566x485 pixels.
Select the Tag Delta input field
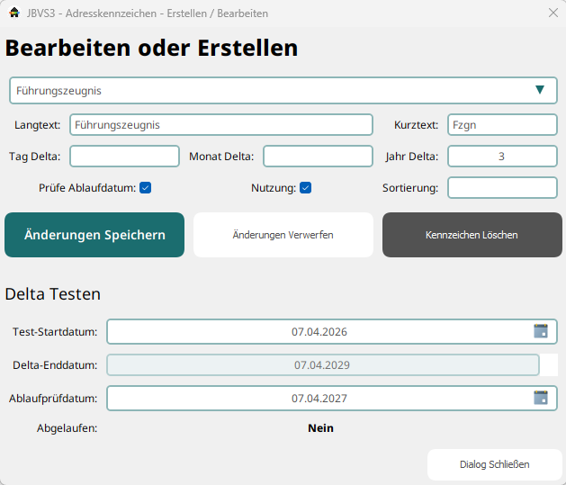125,157
